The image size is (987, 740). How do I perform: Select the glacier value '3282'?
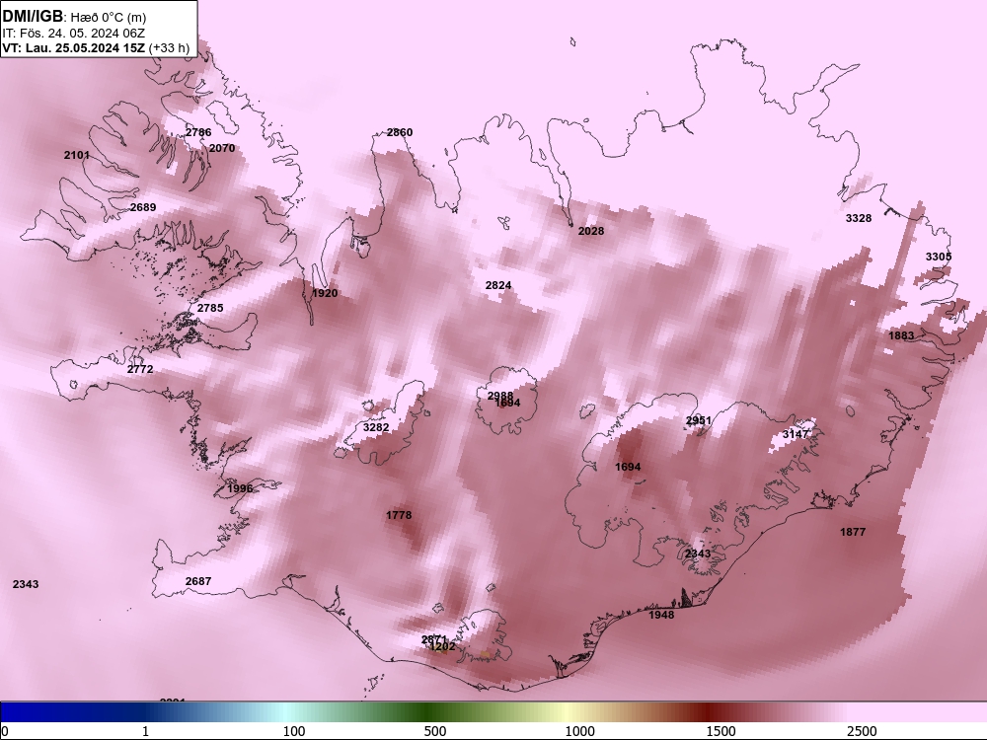pos(376,427)
